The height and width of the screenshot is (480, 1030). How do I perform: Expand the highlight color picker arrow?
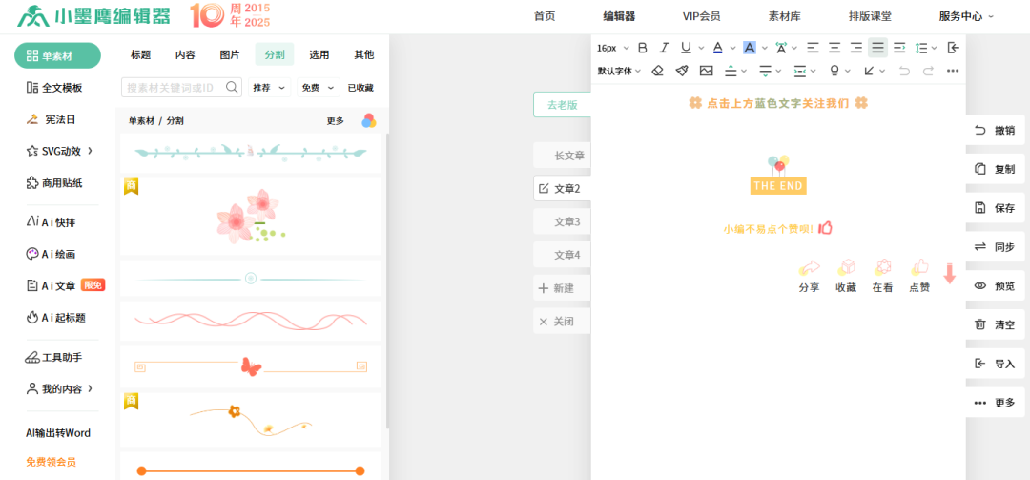click(x=765, y=48)
